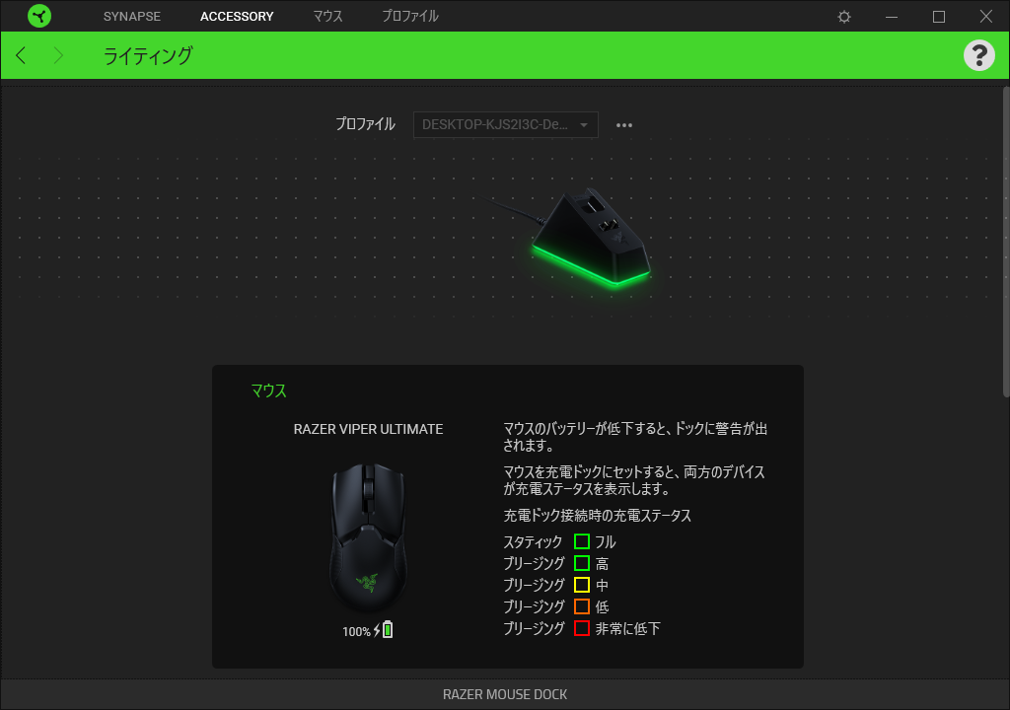Click the 100% battery percentage text
This screenshot has width=1010, height=710.
point(356,631)
